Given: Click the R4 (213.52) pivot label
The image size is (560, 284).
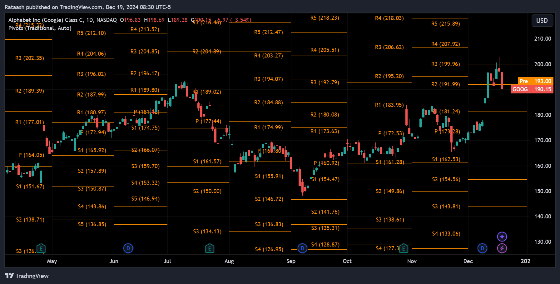Looking at the screenshot, I should (x=145, y=29).
